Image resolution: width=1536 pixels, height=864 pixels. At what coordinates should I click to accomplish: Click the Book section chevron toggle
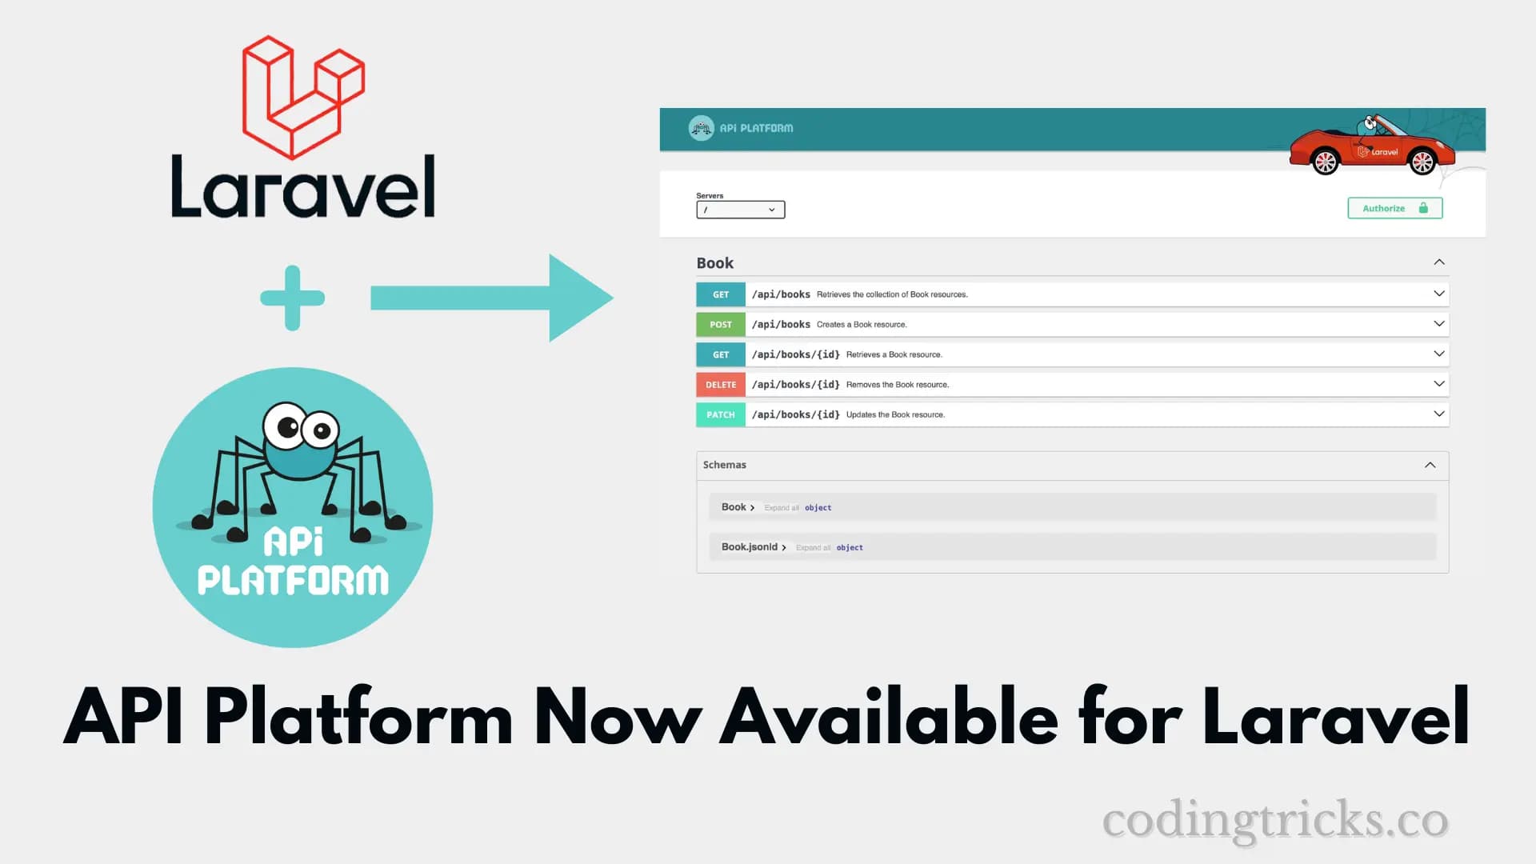[x=1439, y=262]
